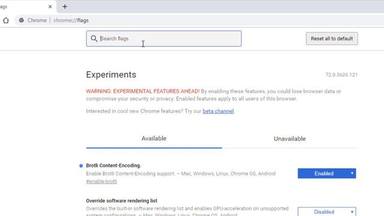Open the beta channel link

pyautogui.click(x=218, y=111)
